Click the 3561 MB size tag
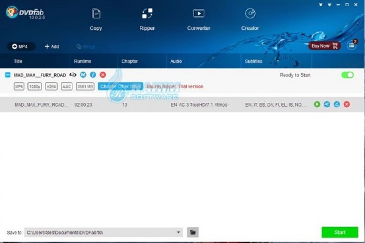365x243 pixels. pos(85,86)
